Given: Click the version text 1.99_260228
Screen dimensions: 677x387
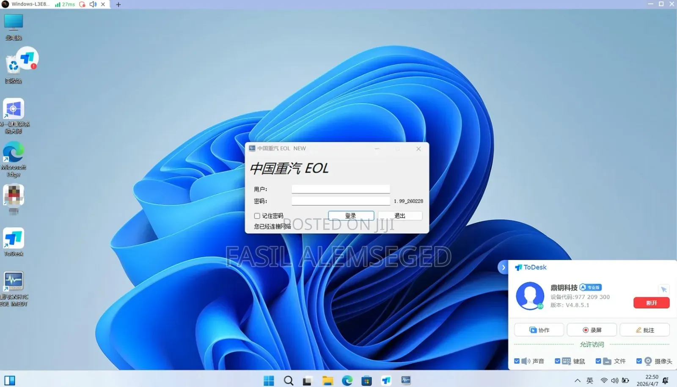Looking at the screenshot, I should point(408,201).
